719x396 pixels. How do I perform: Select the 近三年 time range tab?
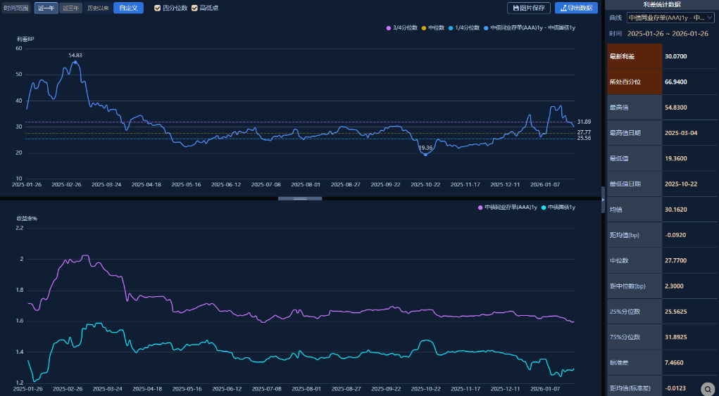[x=70, y=8]
